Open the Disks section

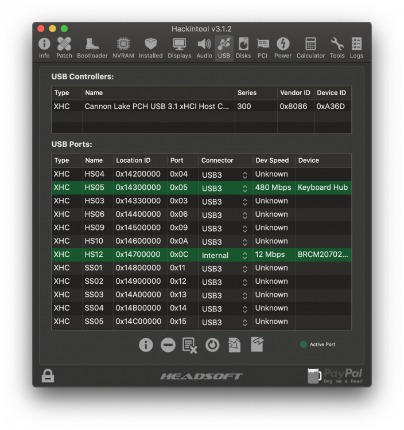(x=243, y=48)
